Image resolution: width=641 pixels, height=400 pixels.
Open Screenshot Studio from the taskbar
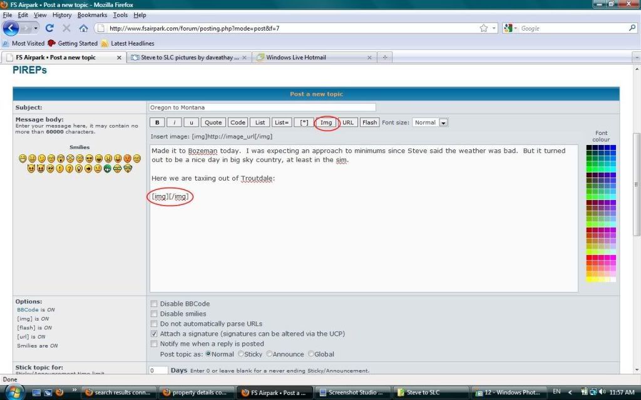pyautogui.click(x=352, y=392)
